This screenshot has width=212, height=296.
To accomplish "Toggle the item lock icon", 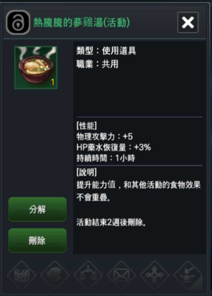I will (x=18, y=23).
